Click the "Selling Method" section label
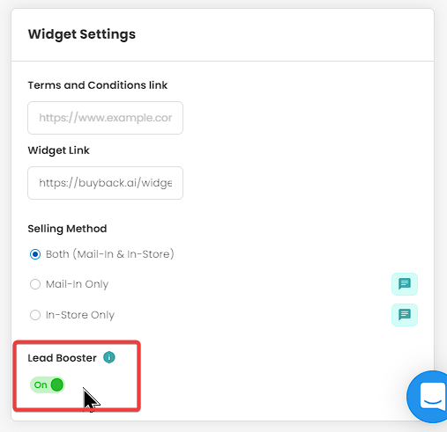447x432 pixels. tap(67, 229)
